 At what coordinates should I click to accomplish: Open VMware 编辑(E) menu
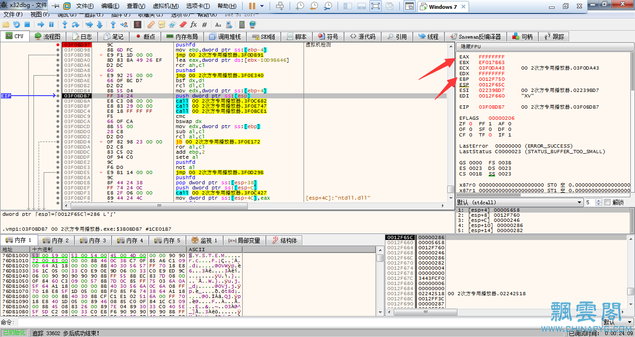point(110,6)
